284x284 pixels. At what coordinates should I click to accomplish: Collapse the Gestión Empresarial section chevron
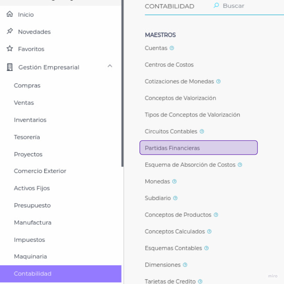(x=110, y=66)
